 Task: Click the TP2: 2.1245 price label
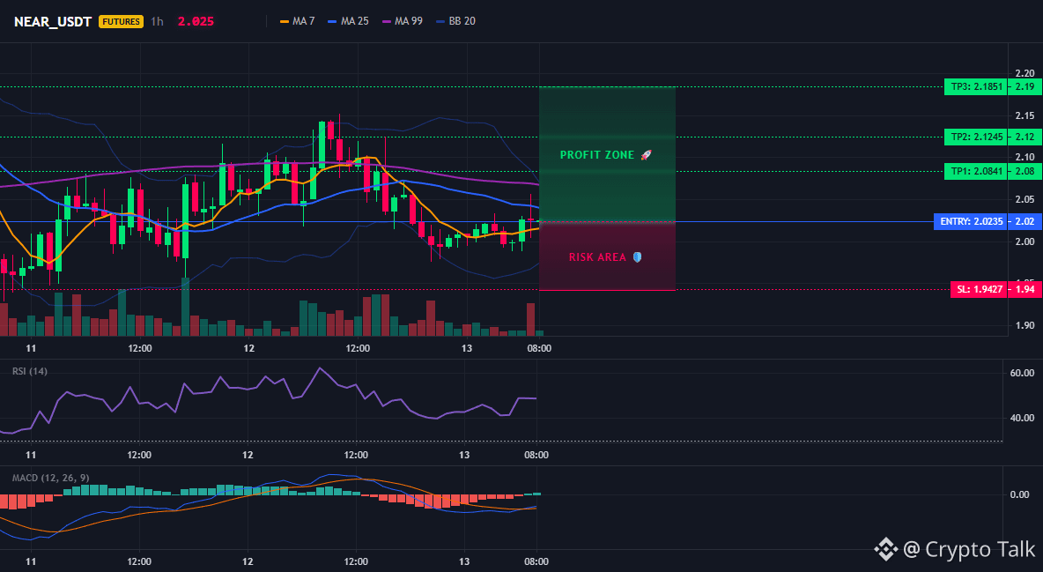(975, 137)
